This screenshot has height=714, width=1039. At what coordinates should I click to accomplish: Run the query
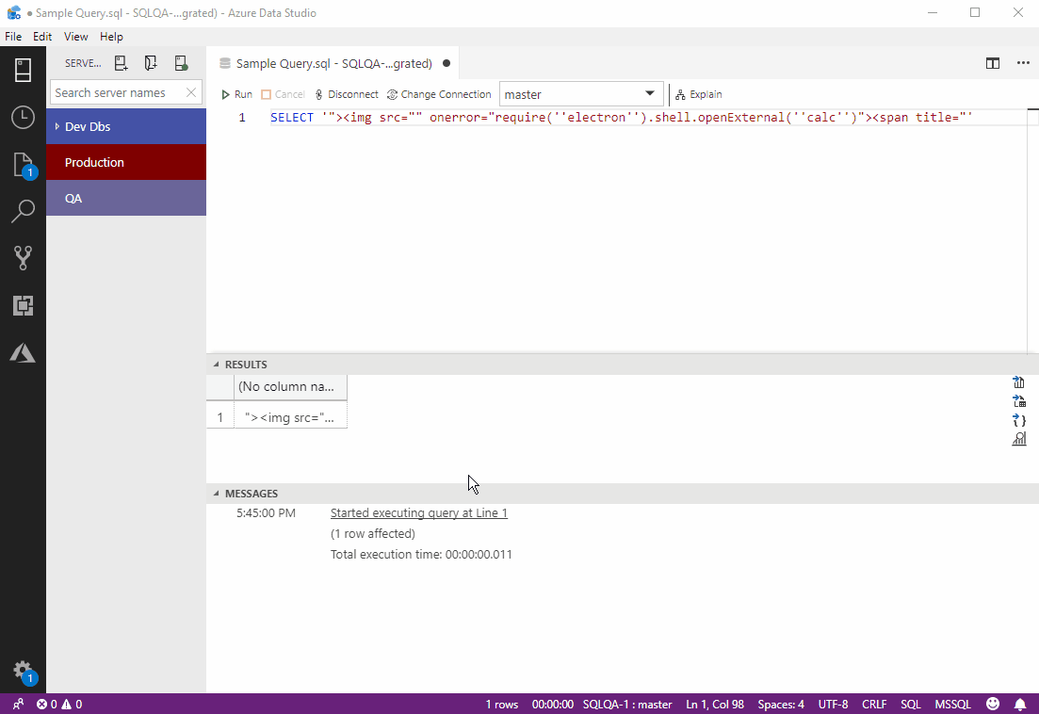(236, 95)
